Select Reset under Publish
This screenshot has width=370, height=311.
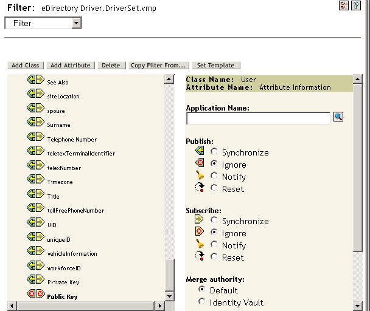[x=214, y=189]
